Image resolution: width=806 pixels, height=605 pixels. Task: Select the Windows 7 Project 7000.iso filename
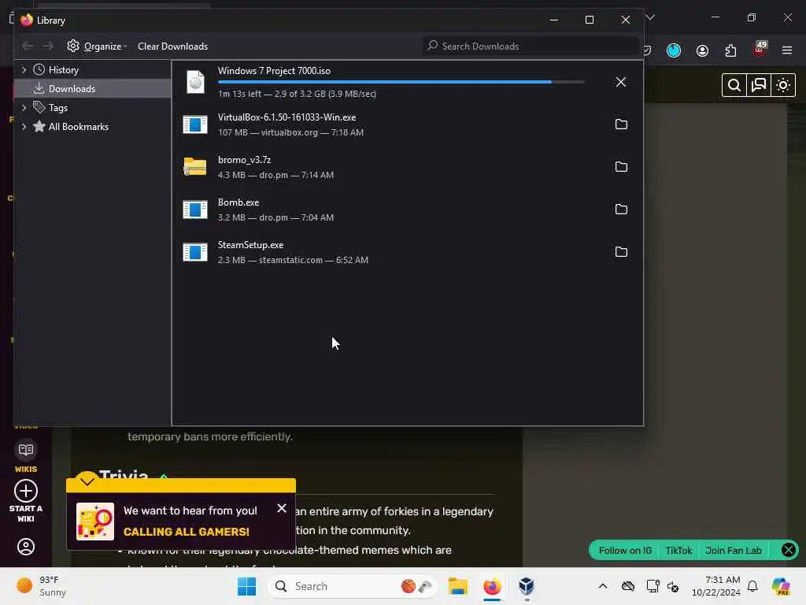pyautogui.click(x=274, y=71)
